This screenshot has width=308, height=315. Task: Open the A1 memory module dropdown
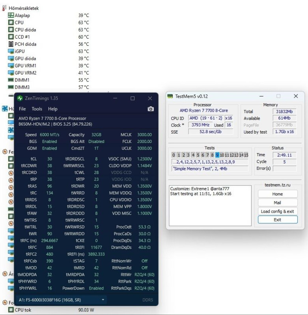click(x=61, y=300)
